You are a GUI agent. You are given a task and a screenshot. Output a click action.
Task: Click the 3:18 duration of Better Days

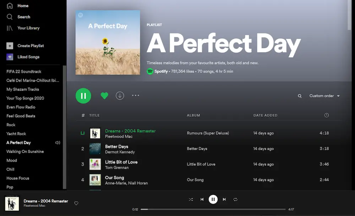pos(324,149)
